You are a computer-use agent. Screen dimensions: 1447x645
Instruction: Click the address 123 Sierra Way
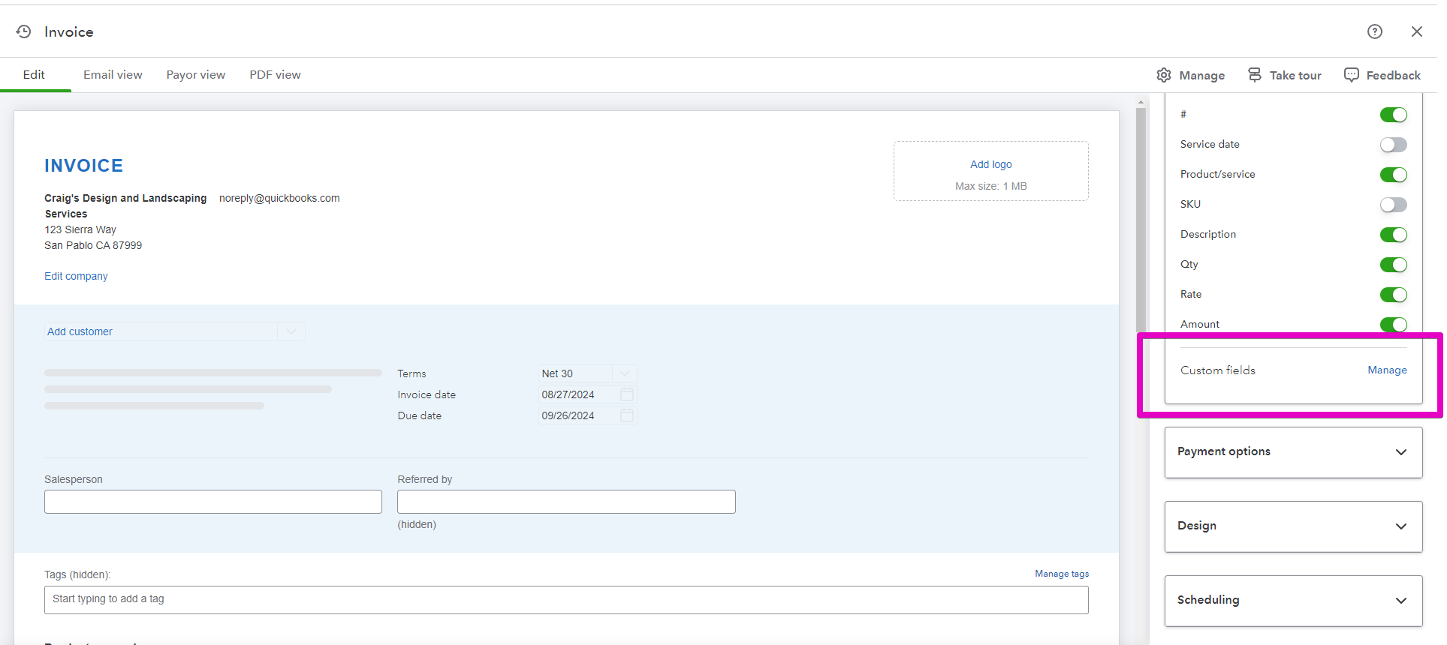click(x=80, y=229)
